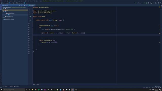Click the Type here to search taskbar box
This screenshot has height=91, width=162.
click(14, 90)
